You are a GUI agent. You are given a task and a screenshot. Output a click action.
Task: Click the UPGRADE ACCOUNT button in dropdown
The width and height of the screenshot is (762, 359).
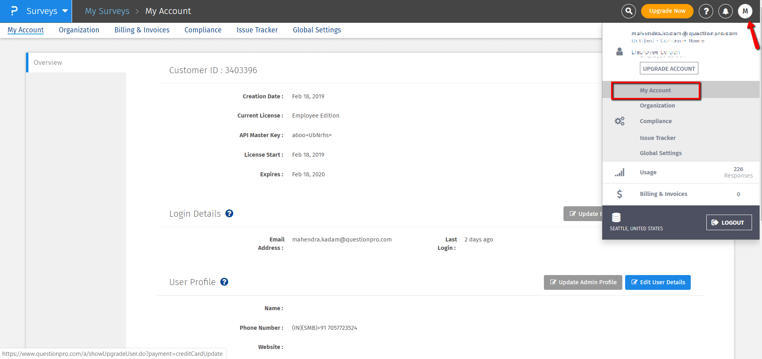[669, 68]
